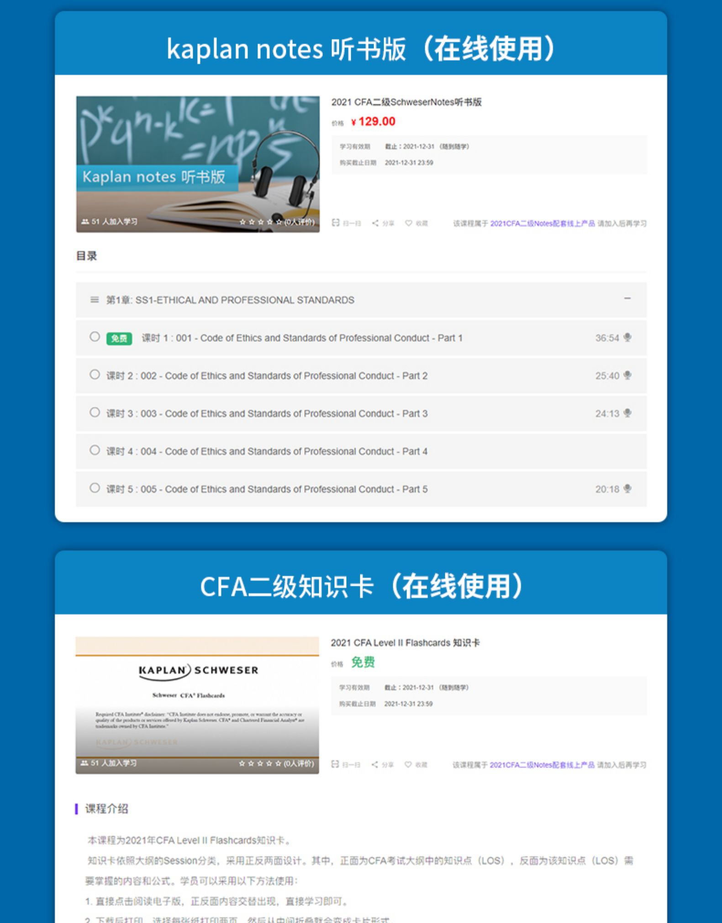This screenshot has height=923, width=722.
Task: Click the chapter title SS1-ETHICAL AND PROFESSIONAL STANDARDS
Action: [x=245, y=300]
